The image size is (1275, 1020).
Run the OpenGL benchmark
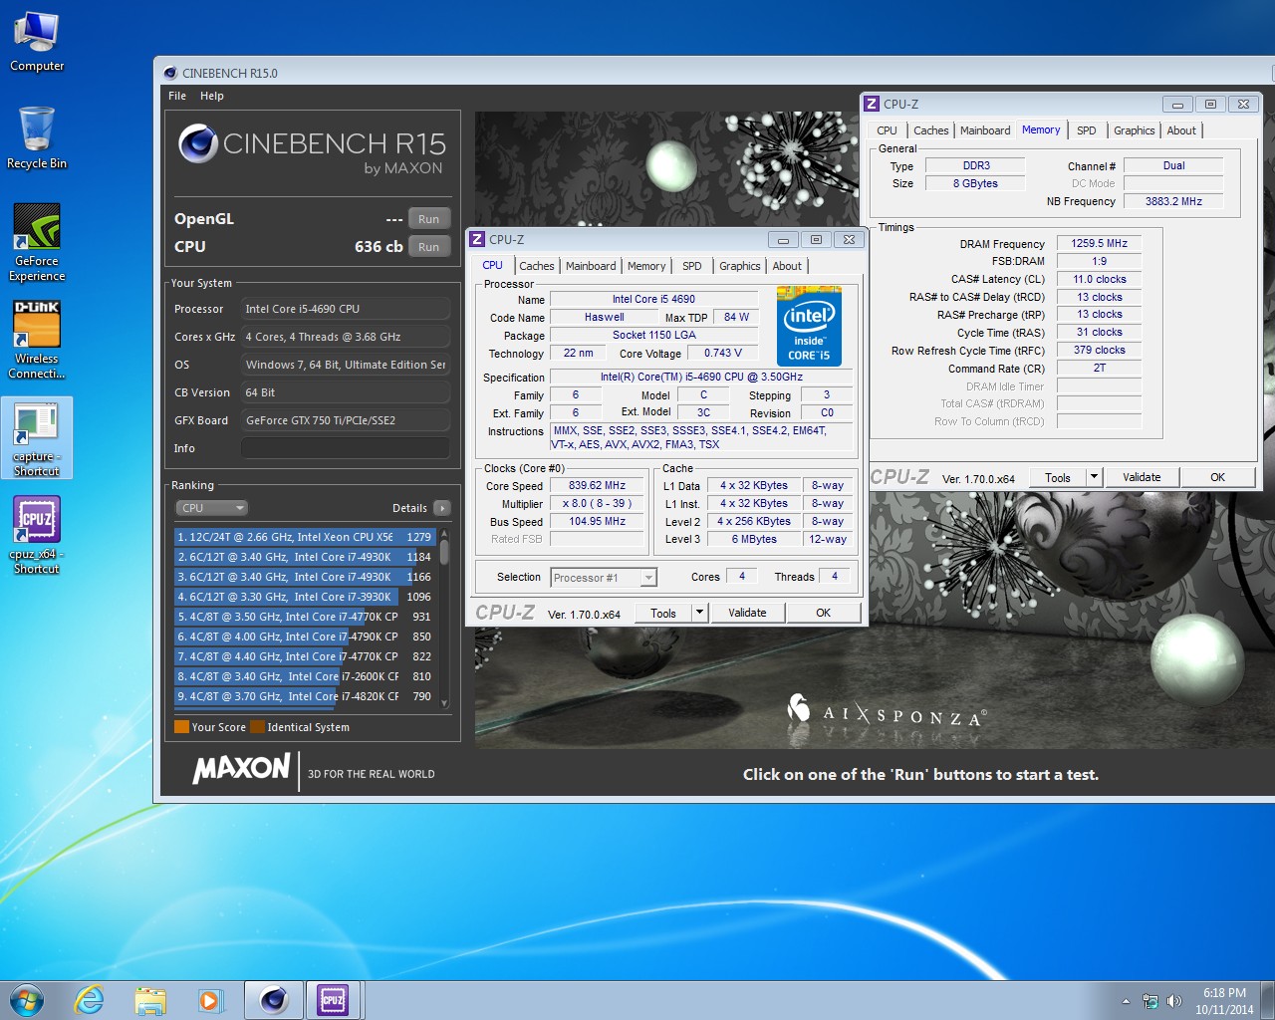coord(428,219)
